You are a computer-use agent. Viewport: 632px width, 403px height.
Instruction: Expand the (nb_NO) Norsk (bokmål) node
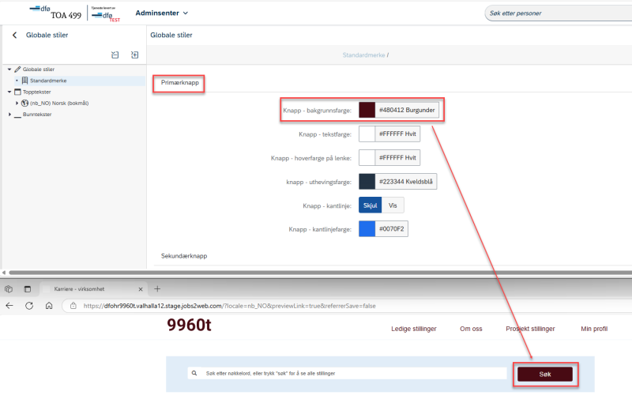pos(17,104)
